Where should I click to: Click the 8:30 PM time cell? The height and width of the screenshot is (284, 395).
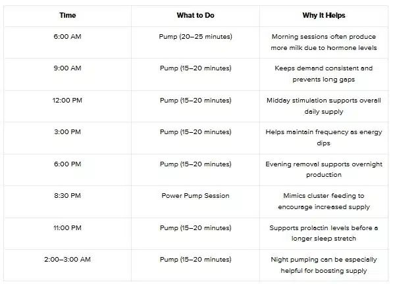(x=67, y=196)
